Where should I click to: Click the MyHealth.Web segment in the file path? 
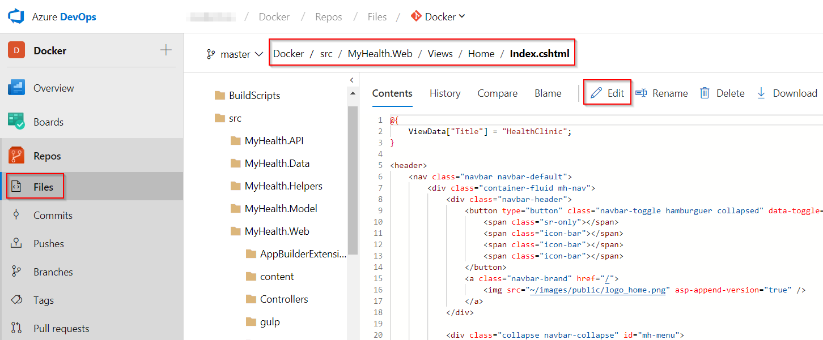coord(380,54)
